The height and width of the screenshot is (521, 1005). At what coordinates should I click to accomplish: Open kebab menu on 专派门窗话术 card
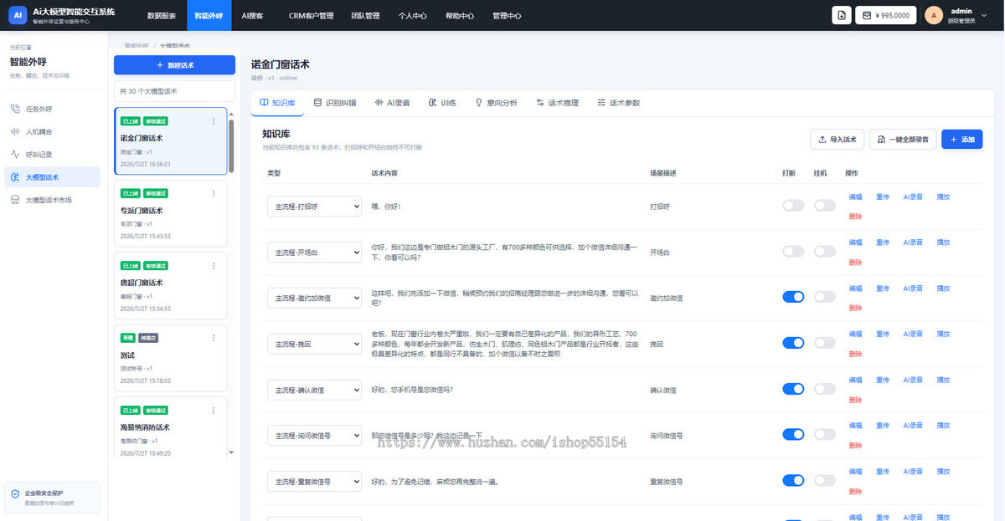click(x=214, y=193)
